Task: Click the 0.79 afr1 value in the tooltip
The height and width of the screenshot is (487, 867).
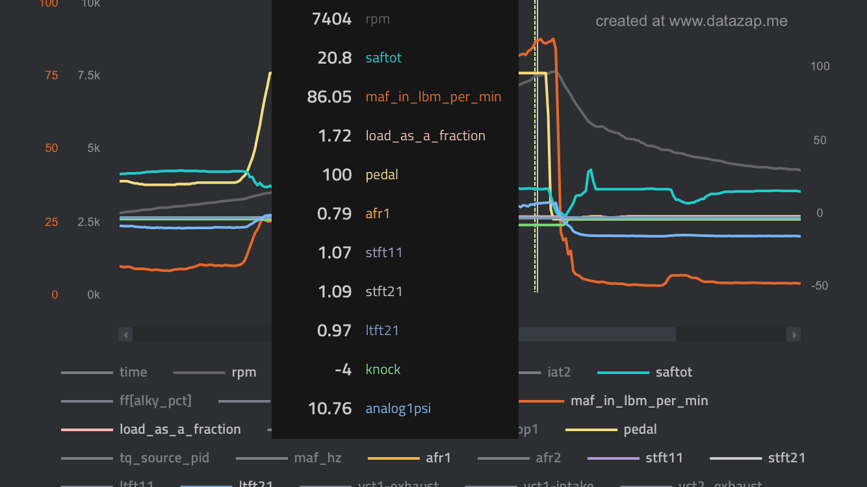Action: click(x=335, y=214)
